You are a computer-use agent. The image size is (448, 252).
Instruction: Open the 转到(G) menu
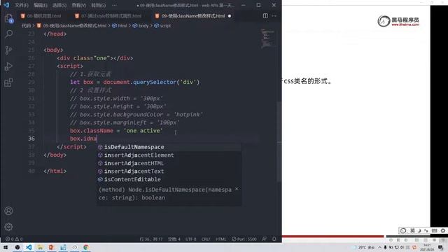tap(98, 5)
